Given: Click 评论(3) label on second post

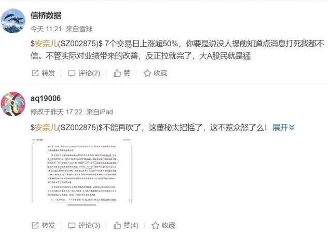Looking at the screenshot, I should (89, 225).
